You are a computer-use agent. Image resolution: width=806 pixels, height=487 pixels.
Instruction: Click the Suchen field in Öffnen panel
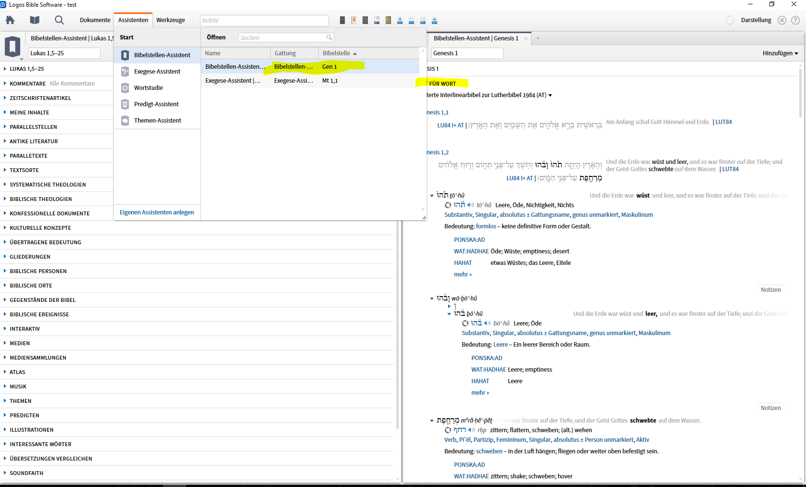click(286, 37)
